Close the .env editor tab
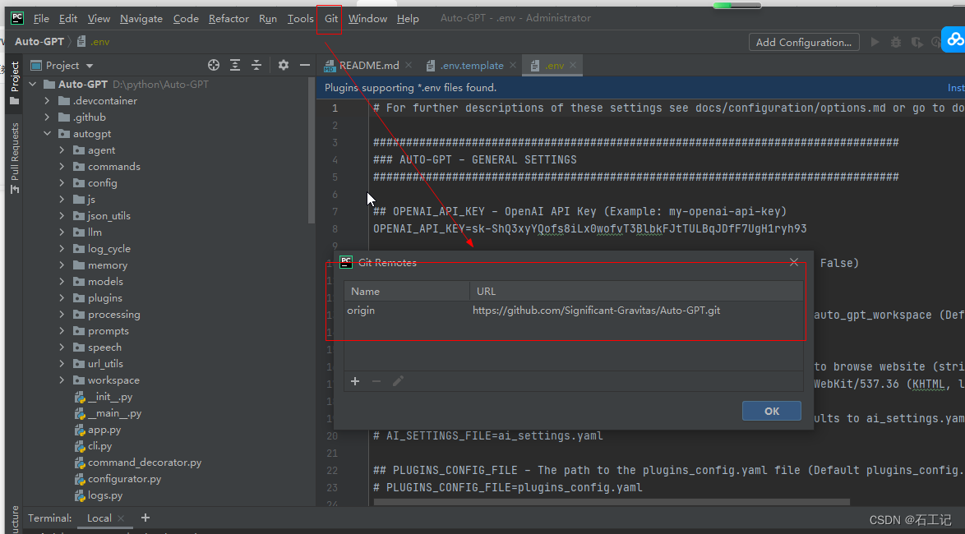 pos(573,65)
